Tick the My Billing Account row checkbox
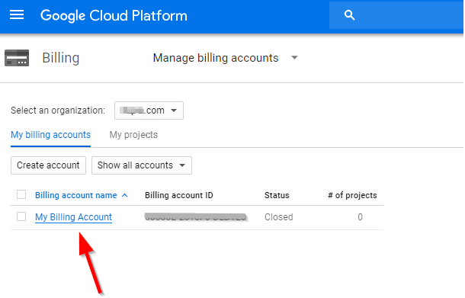Screen dimensions: 465x298 [21, 216]
